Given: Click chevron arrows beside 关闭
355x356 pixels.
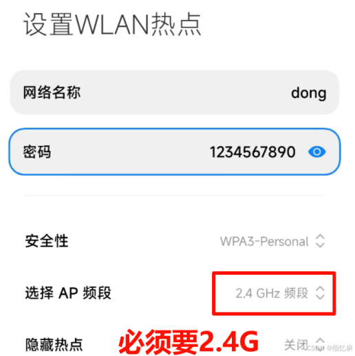Looking at the screenshot, I should (320, 344).
